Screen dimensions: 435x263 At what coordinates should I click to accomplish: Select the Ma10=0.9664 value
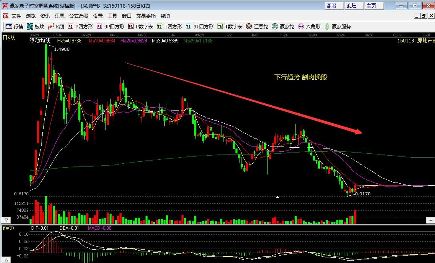(x=102, y=41)
